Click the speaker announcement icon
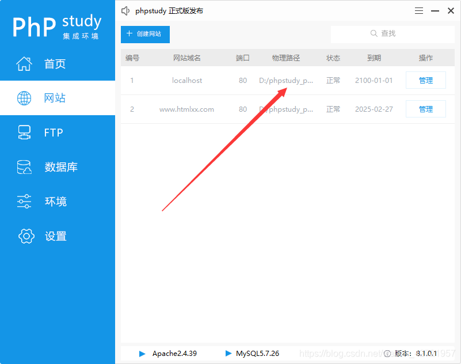This screenshot has width=461, height=364. 125,11
